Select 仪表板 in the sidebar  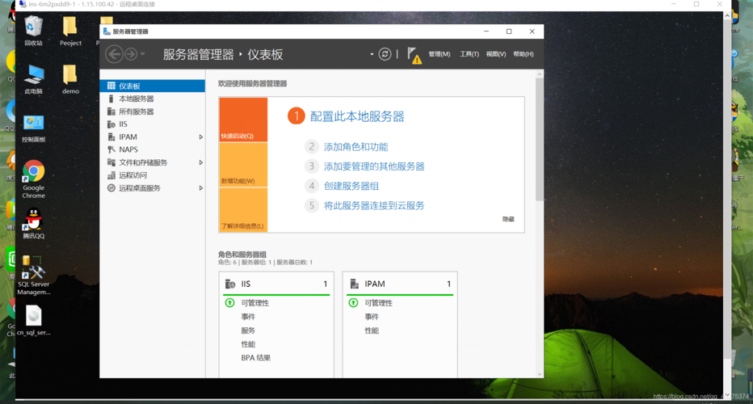(152, 86)
